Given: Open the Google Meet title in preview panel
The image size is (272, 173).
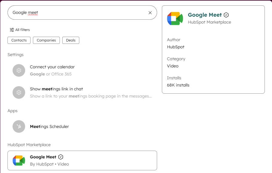Looking at the screenshot, I should tap(205, 15).
